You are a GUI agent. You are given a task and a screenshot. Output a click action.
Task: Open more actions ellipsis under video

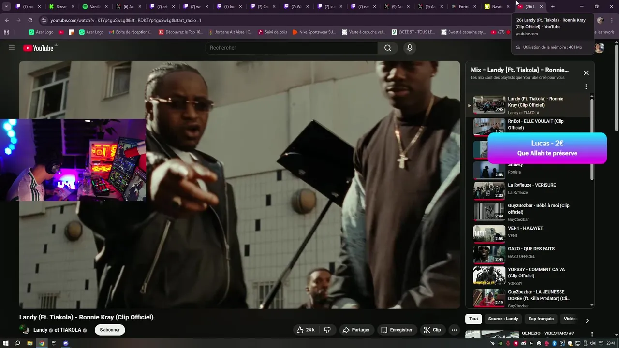(x=454, y=330)
